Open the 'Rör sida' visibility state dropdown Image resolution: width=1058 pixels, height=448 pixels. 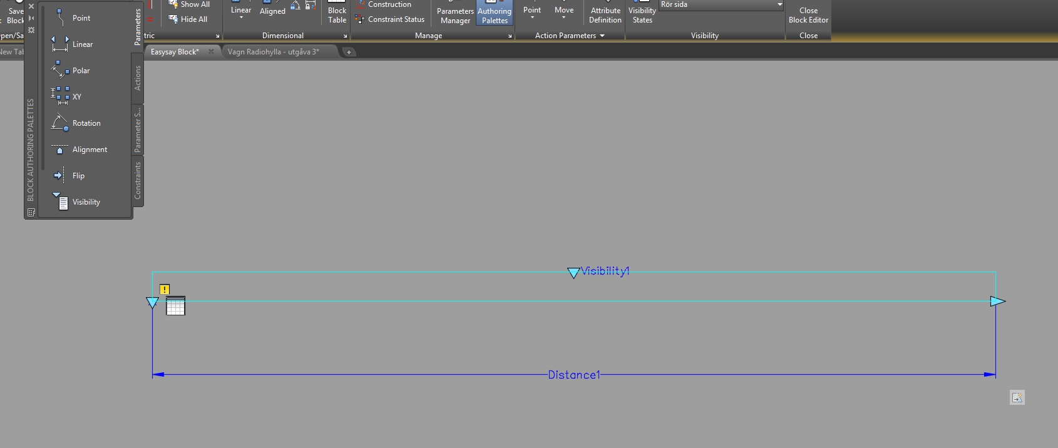(x=721, y=5)
